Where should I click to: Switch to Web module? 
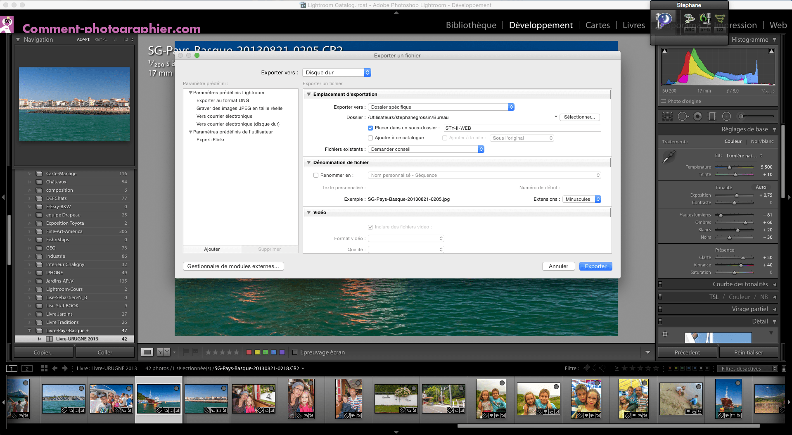click(x=778, y=25)
